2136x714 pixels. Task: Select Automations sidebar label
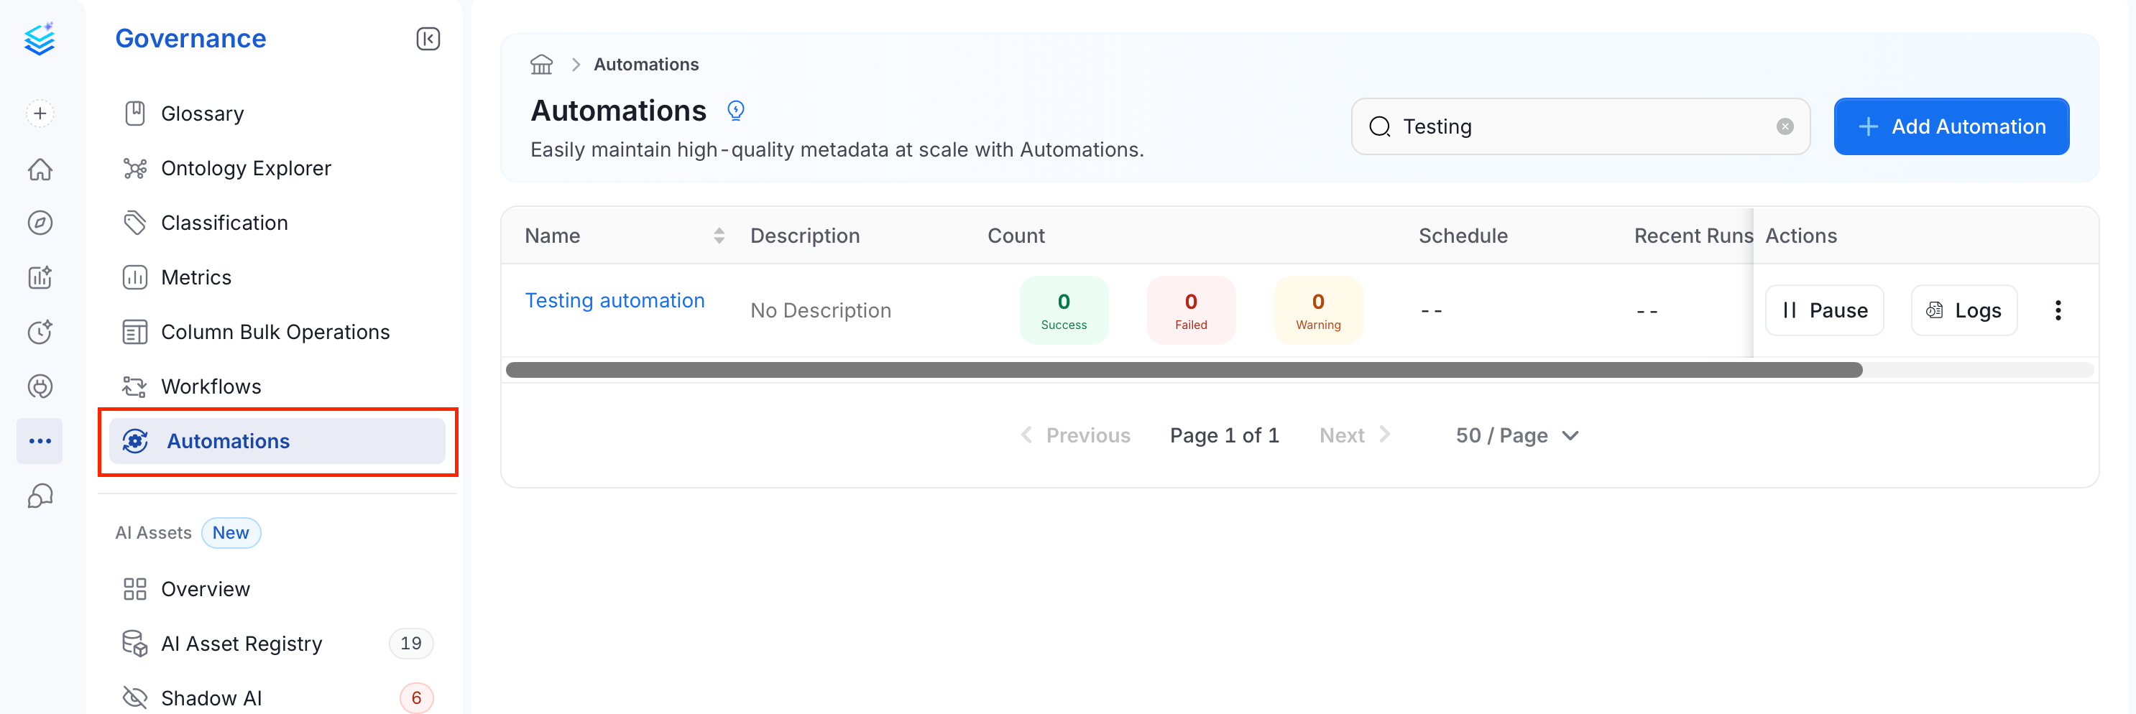point(228,442)
